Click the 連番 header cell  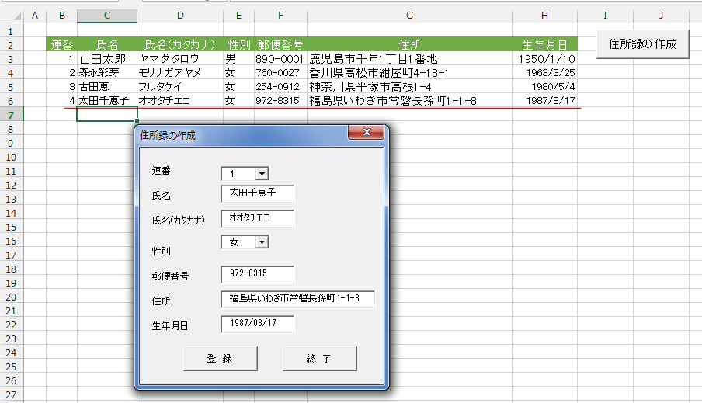(x=62, y=45)
